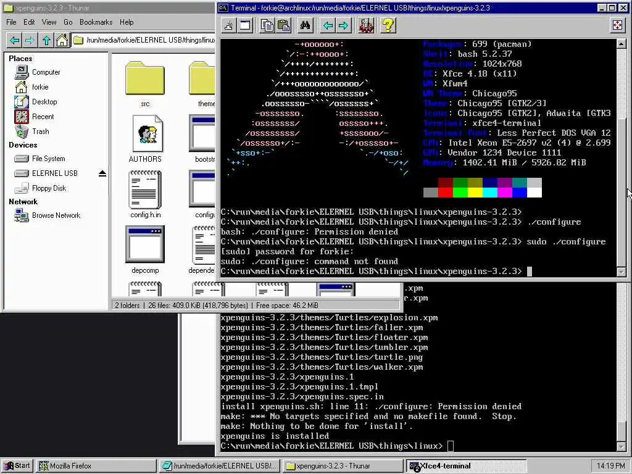Click the binoculars search icon in terminal
This screenshot has width=632, height=474.
[x=305, y=25]
